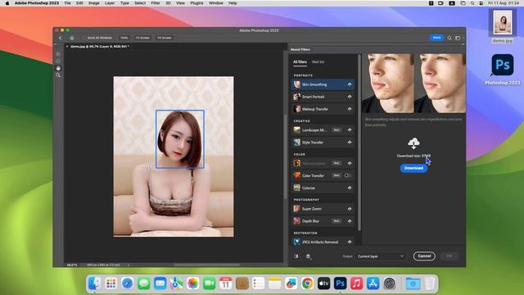Select the Smart Portrait filter row
Viewport: 524px width, 295px height.
click(x=323, y=97)
